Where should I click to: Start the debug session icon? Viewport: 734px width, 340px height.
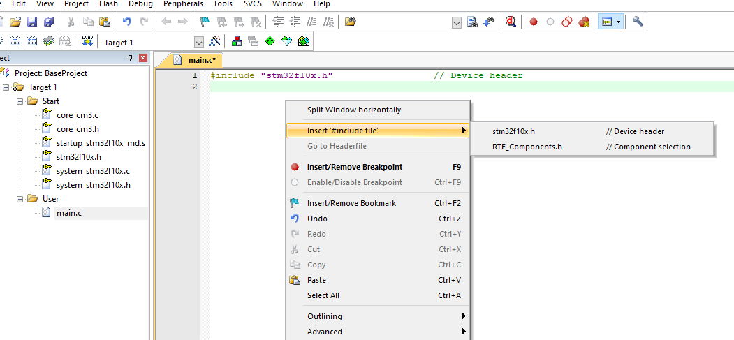[511, 22]
